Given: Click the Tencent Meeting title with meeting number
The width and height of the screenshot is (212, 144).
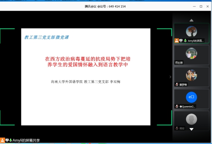Looking at the screenshot, I should pyautogui.click(x=105, y=7).
